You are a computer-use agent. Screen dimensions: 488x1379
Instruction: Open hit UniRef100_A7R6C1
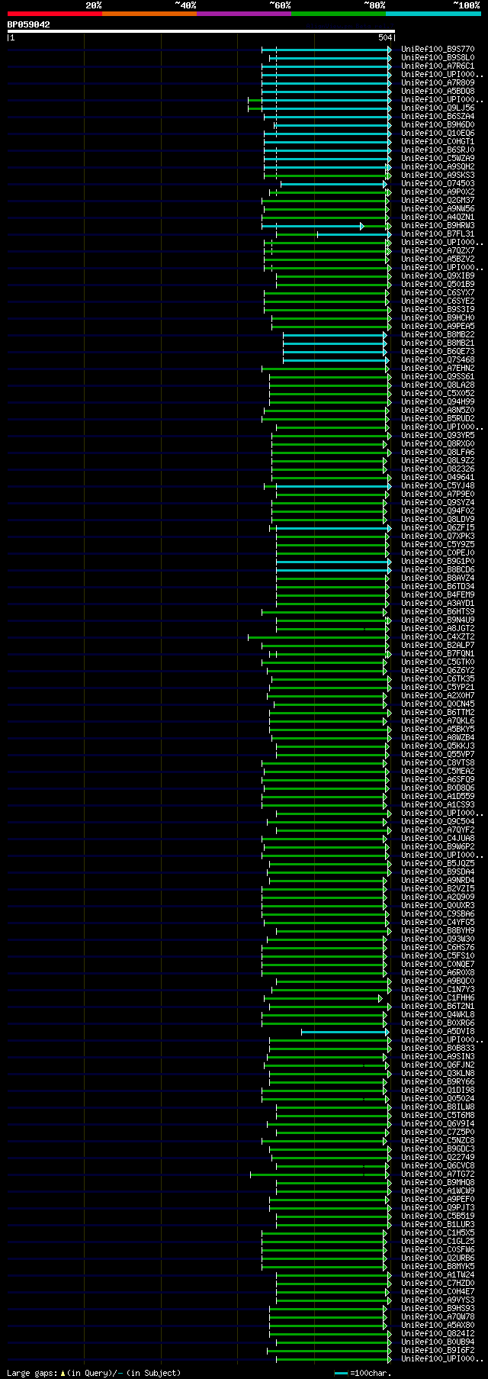pos(438,66)
